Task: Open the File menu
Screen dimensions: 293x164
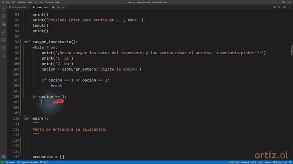Action: tap(8, 2)
